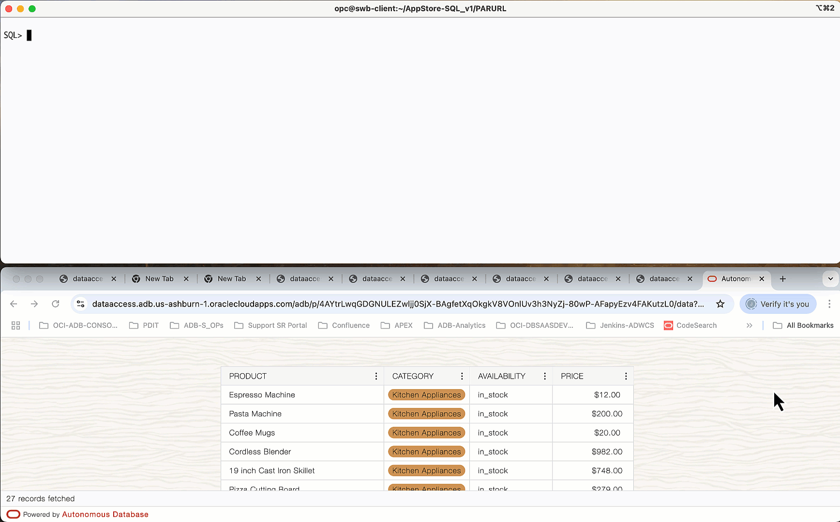Open the tab list chevron at top right
Screen dimensions: 840x522
tap(830, 279)
